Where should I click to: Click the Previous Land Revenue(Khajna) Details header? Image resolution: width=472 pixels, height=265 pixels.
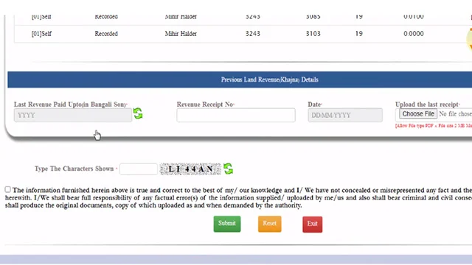point(269,79)
